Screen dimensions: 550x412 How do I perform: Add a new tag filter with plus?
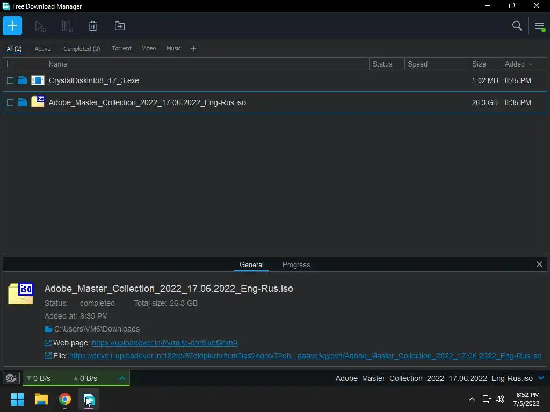click(x=193, y=48)
